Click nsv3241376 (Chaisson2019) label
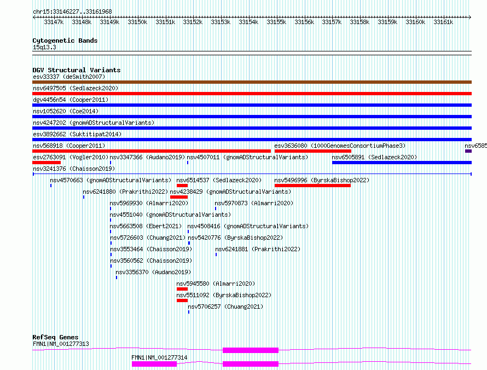The width and height of the screenshot is (487, 370). [x=74, y=169]
